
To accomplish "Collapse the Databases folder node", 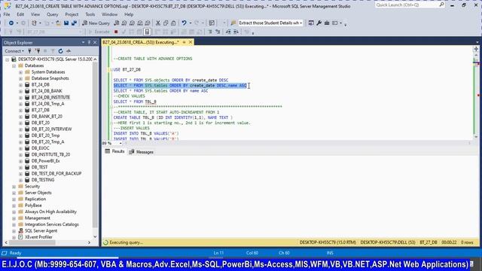I will (x=14, y=65).
